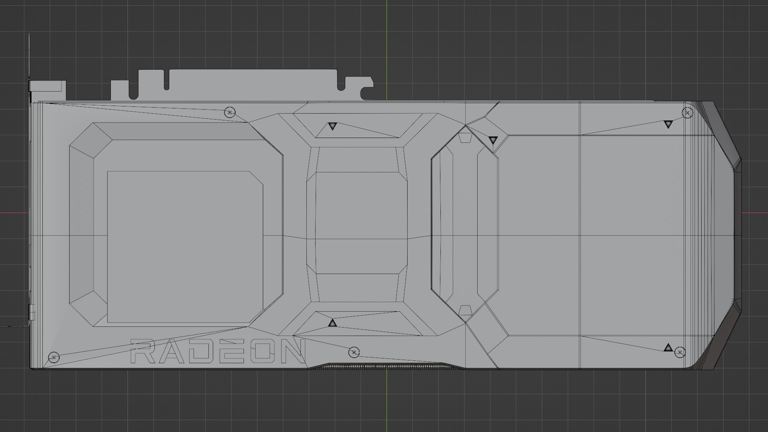Select the screw at the card's upper-right rounded corner

[x=688, y=113]
